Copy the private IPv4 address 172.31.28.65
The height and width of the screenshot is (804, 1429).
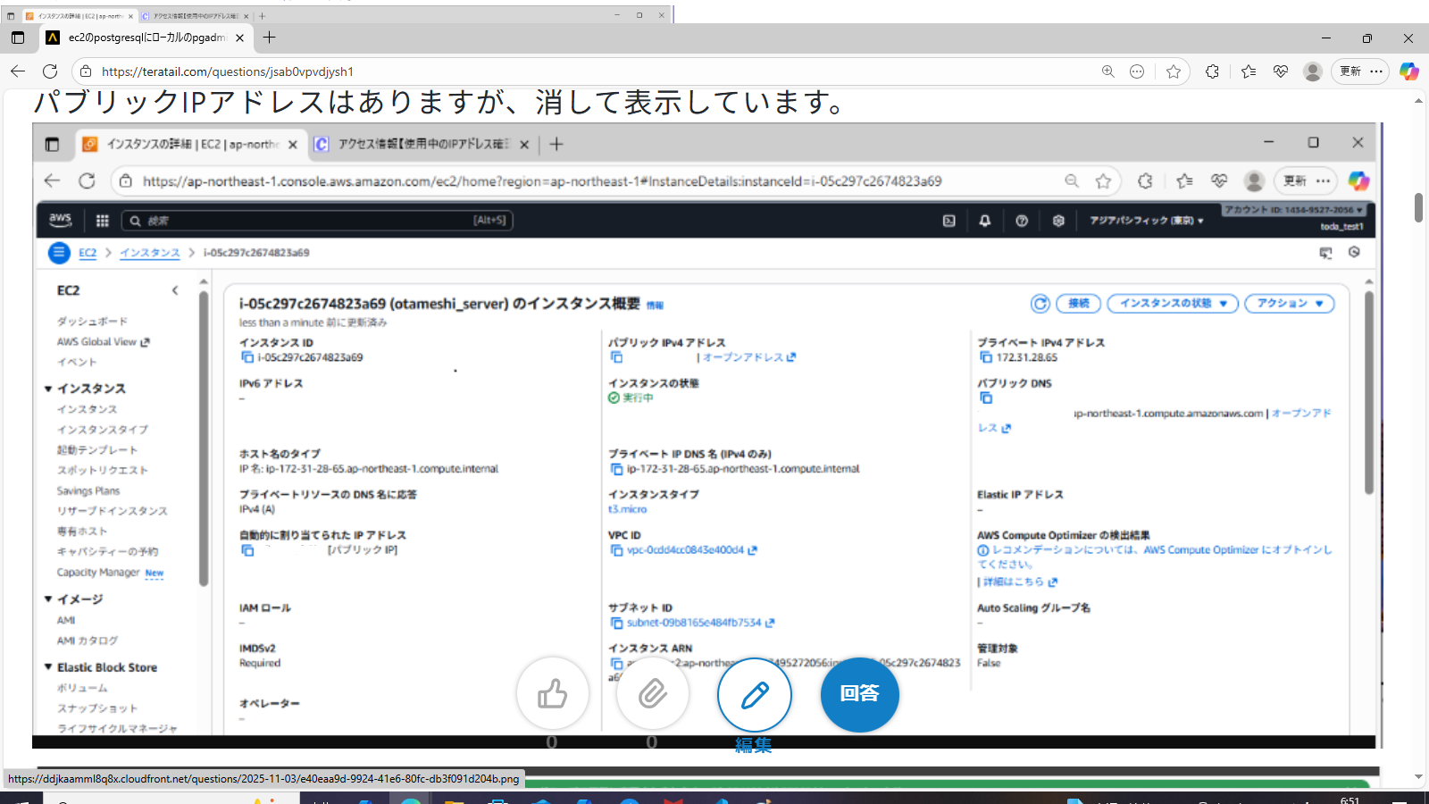986,357
